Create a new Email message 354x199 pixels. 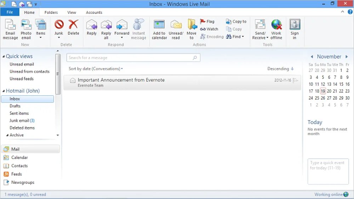pyautogui.click(x=10, y=29)
